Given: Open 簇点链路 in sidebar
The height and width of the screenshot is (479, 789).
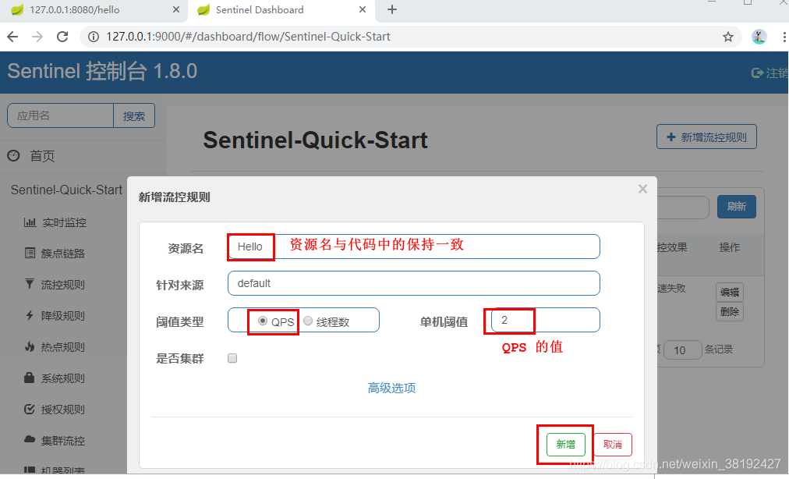Looking at the screenshot, I should 63,254.
